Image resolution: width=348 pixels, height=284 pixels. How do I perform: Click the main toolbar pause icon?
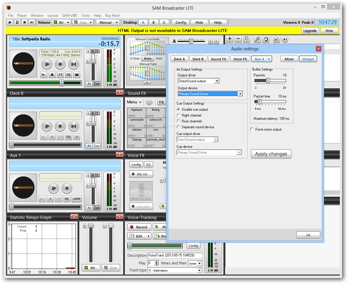(x=17, y=22)
